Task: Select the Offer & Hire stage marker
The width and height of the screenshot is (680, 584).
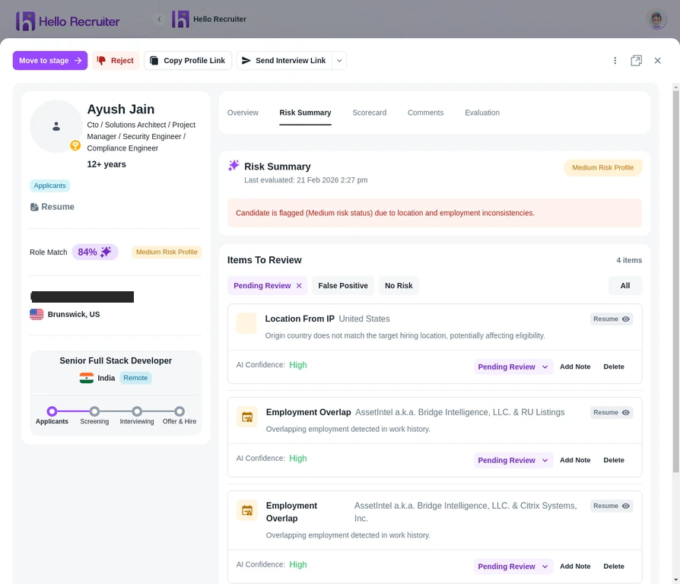Action: click(179, 411)
